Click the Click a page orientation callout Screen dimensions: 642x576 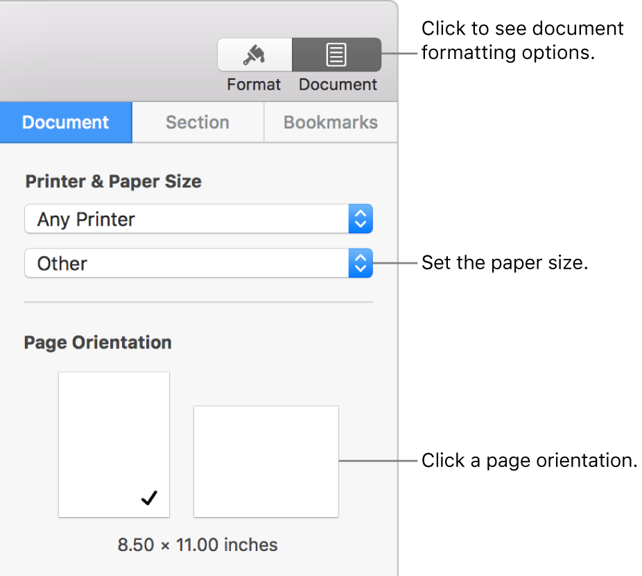[x=529, y=460]
